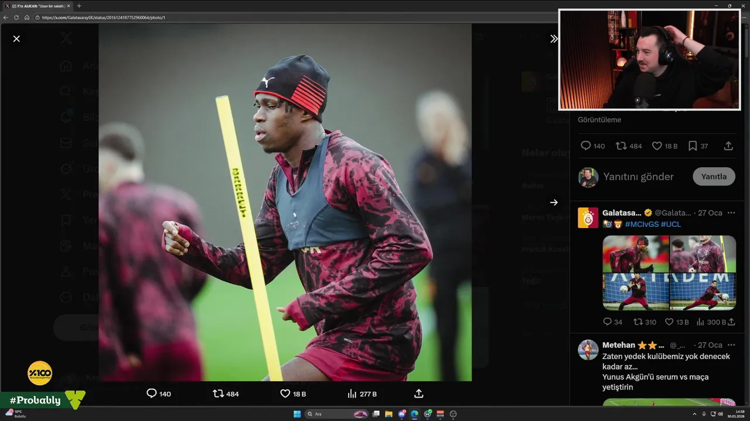Open more options on Metehan's reply
Image resolution: width=750 pixels, height=421 pixels.
[731, 345]
